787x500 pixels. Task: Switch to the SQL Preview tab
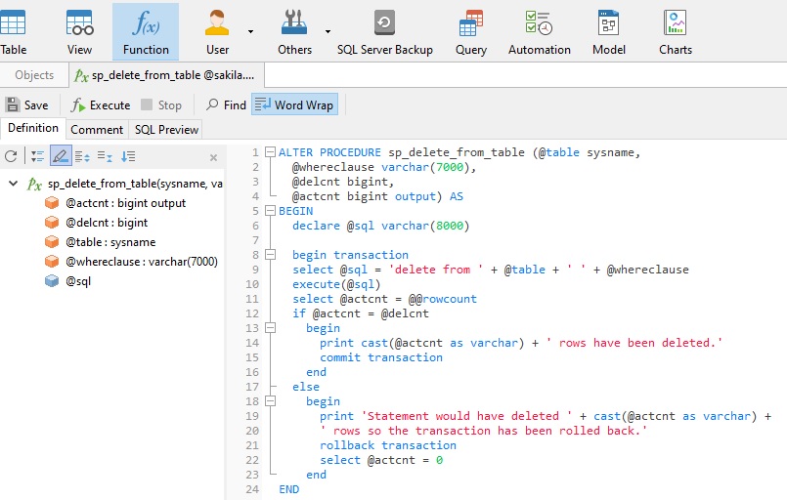166,129
